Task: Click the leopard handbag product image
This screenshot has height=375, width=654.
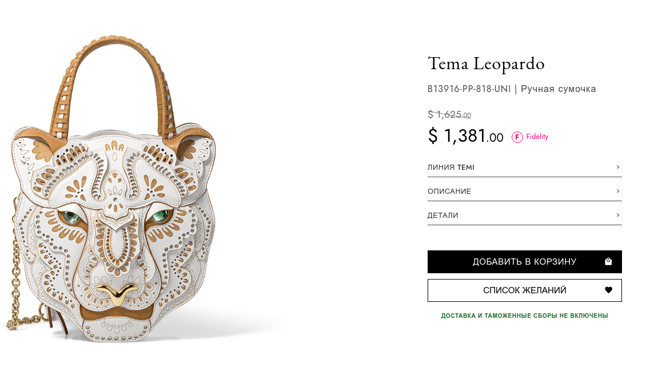Action: 114,229
